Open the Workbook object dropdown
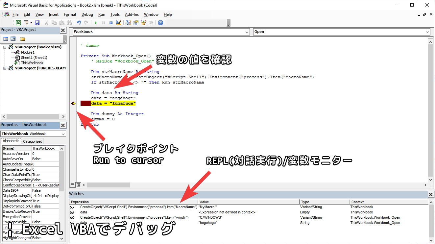435x244 pixels. point(247,32)
